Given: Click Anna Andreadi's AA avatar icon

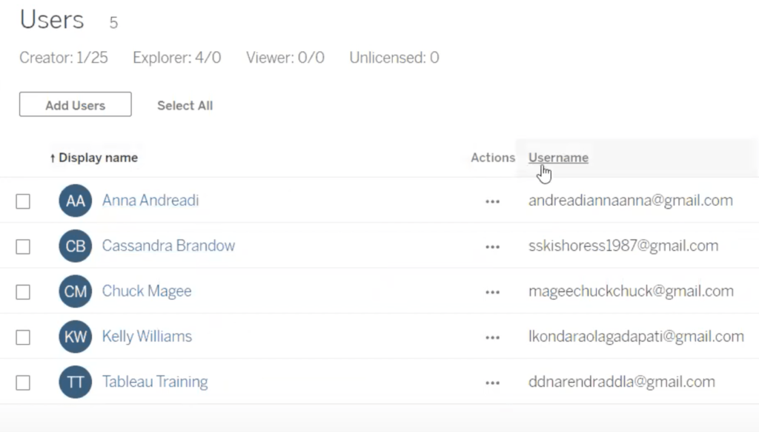Looking at the screenshot, I should tap(75, 200).
